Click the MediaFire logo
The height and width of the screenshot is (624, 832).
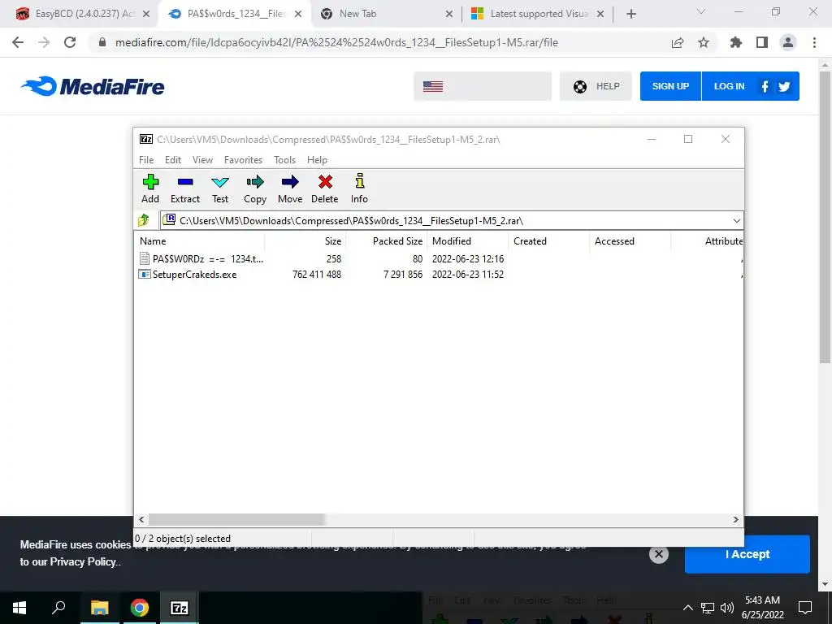(93, 86)
